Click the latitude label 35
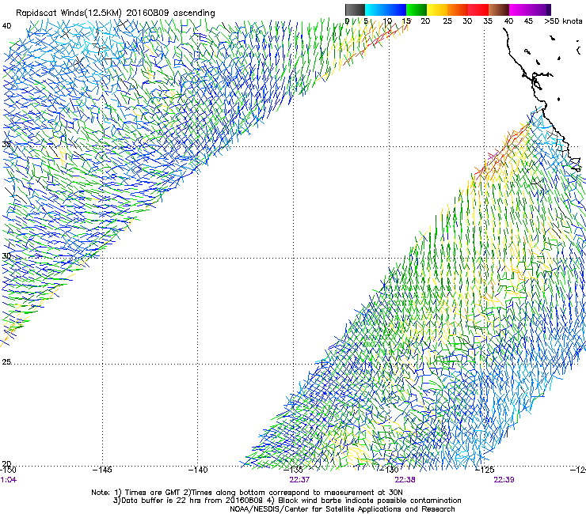Screen dimensions: 586x514 click(x=6, y=144)
